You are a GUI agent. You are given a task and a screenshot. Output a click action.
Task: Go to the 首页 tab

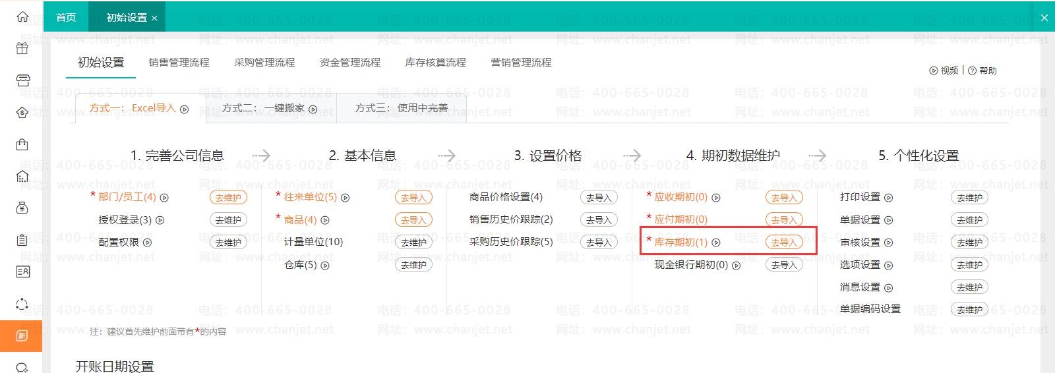click(x=66, y=17)
